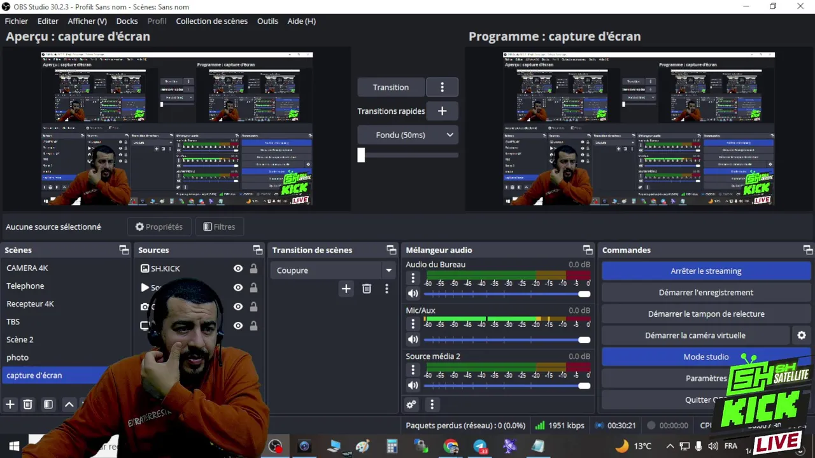Hide the SH.KICK source eye icon
815x458 pixels.
click(x=238, y=268)
